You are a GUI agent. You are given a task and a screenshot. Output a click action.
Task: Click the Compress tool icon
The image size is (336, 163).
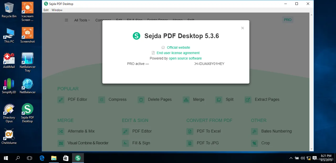[x=102, y=100]
